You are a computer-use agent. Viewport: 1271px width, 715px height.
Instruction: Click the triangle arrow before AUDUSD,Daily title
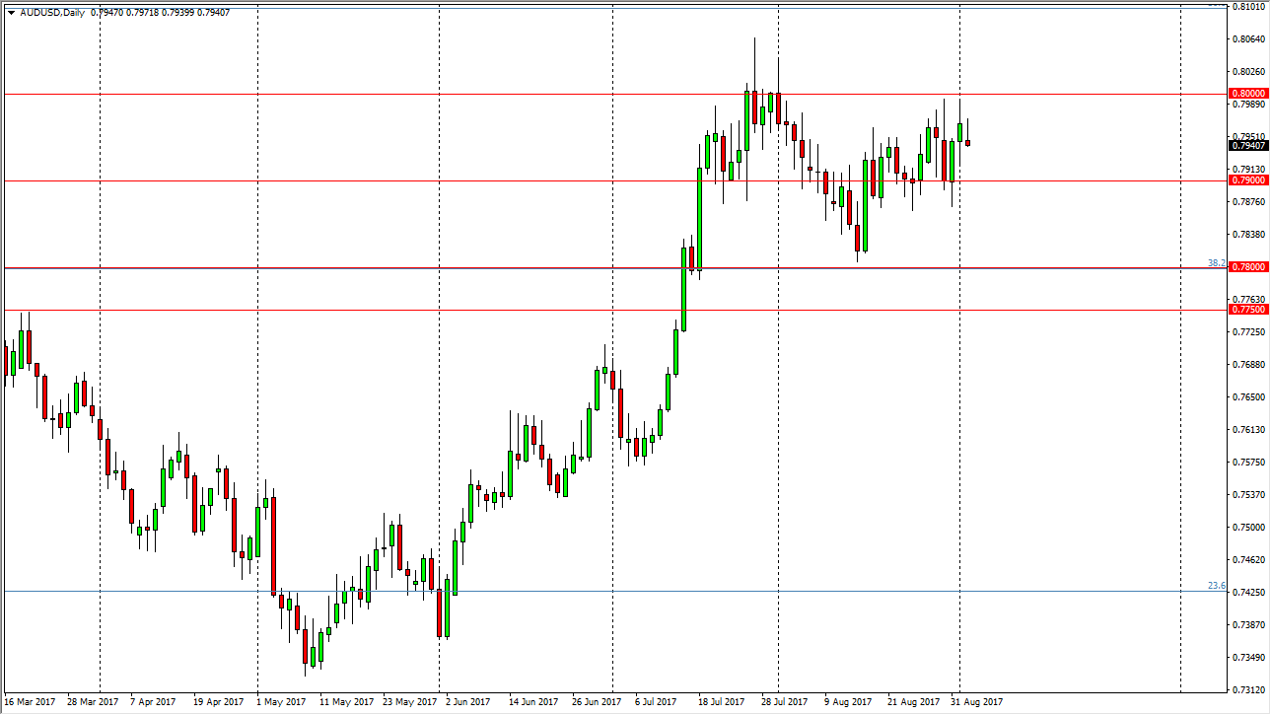tap(10, 13)
